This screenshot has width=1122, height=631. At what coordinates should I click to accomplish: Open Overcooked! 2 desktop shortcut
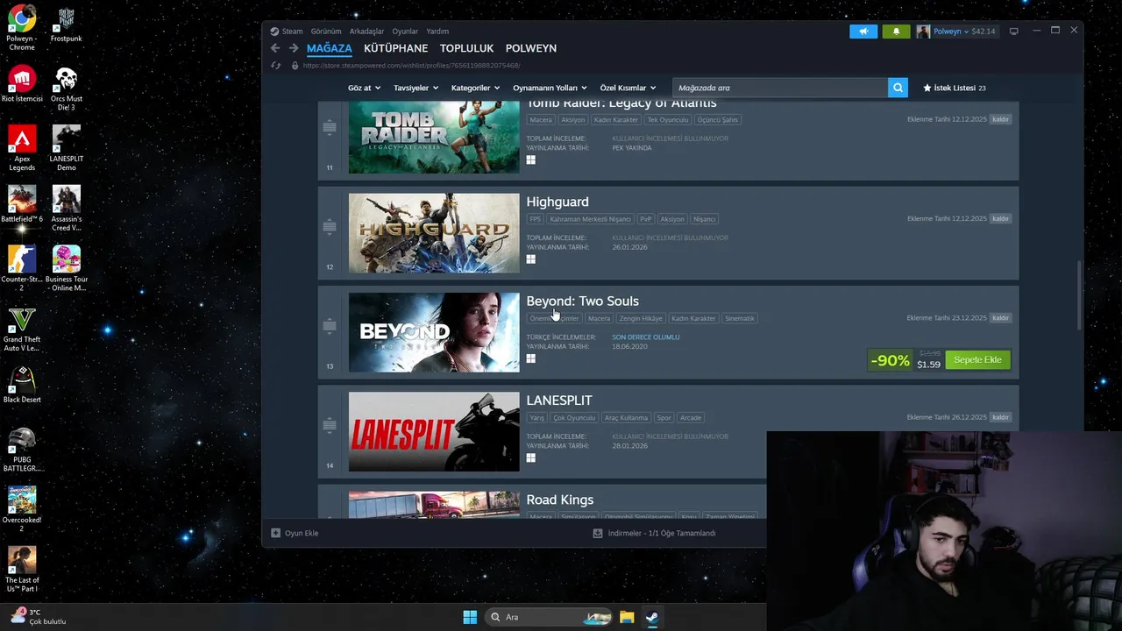click(22, 510)
